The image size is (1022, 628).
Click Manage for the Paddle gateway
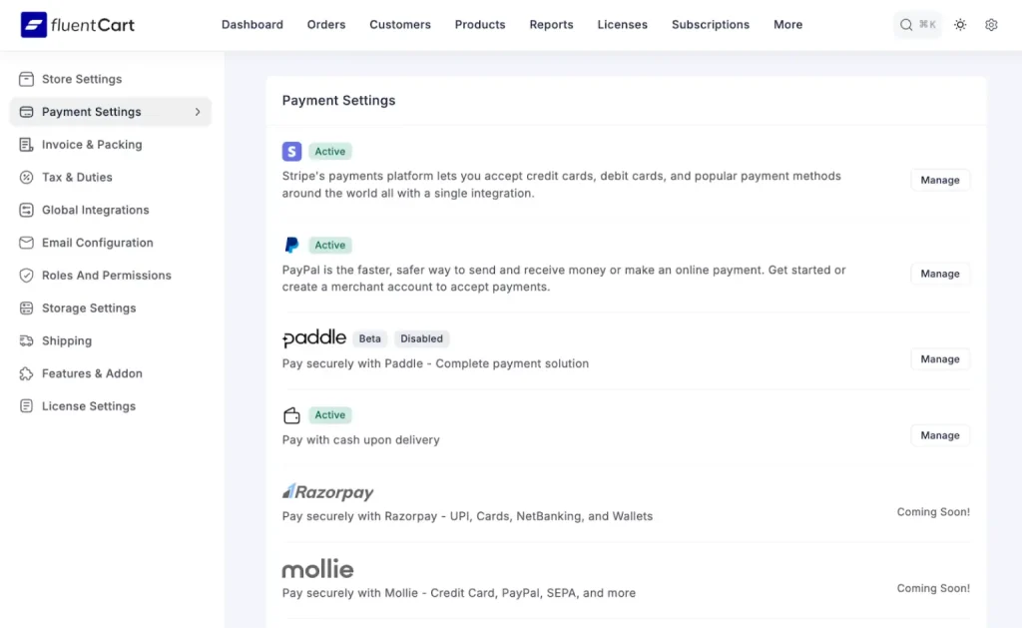tap(939, 358)
